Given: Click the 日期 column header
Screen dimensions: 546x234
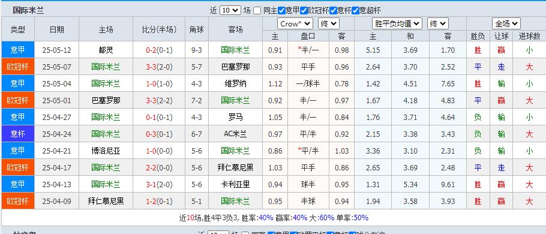Looking at the screenshot, I should [x=57, y=29].
